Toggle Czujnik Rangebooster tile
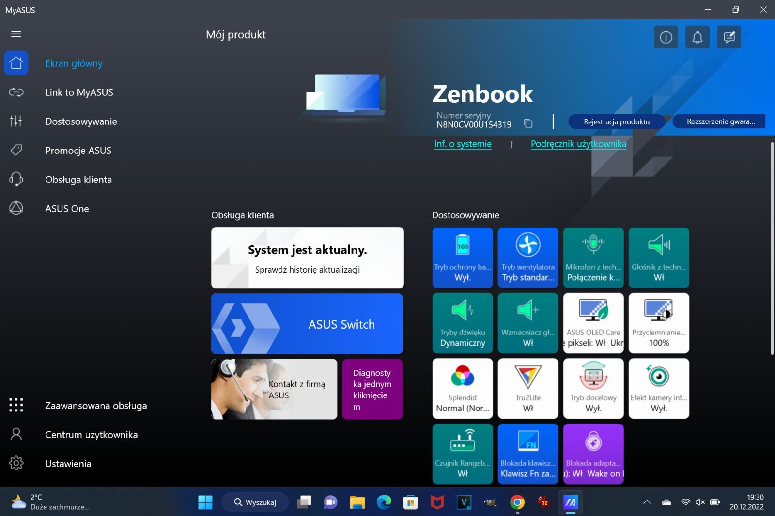The width and height of the screenshot is (775, 516). point(463,454)
